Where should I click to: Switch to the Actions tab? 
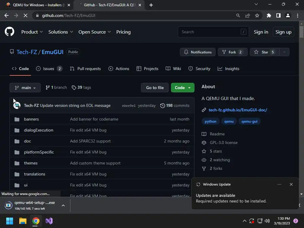[119, 69]
